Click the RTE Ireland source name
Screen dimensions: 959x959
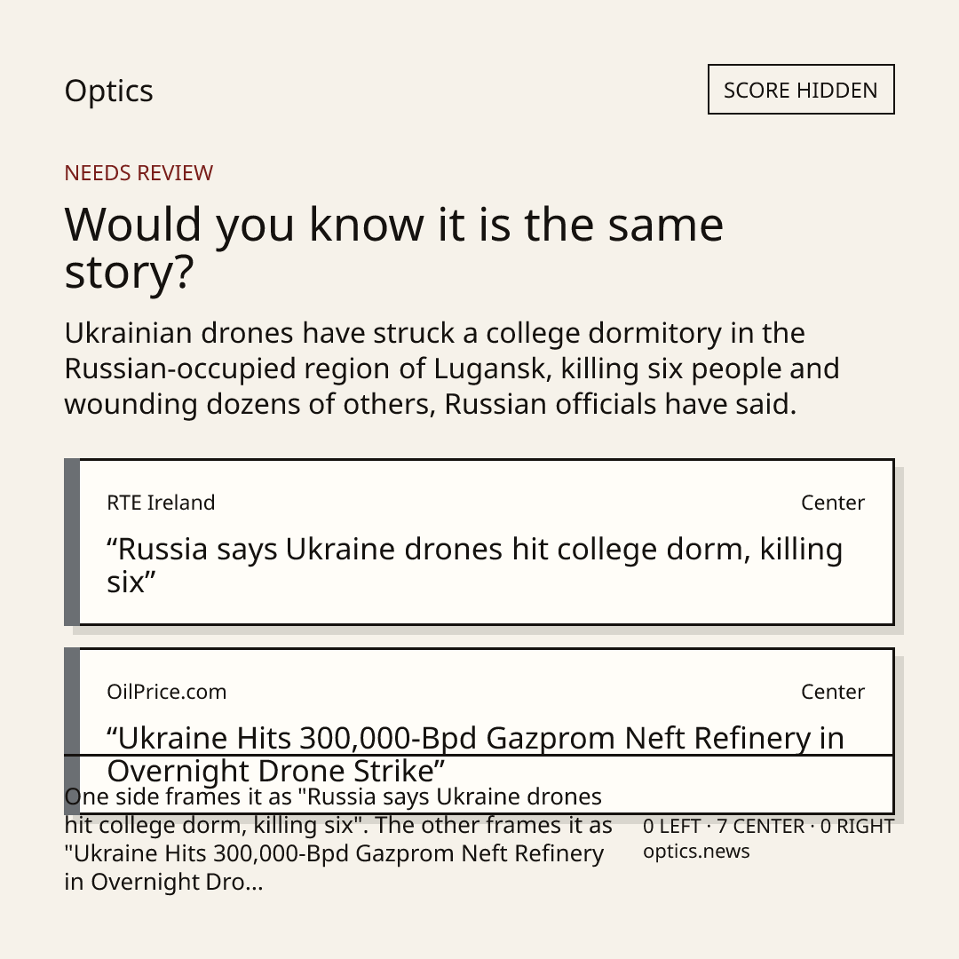point(161,503)
